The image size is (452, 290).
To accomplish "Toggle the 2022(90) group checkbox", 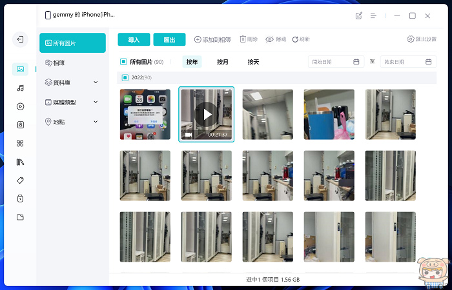I will coord(125,77).
